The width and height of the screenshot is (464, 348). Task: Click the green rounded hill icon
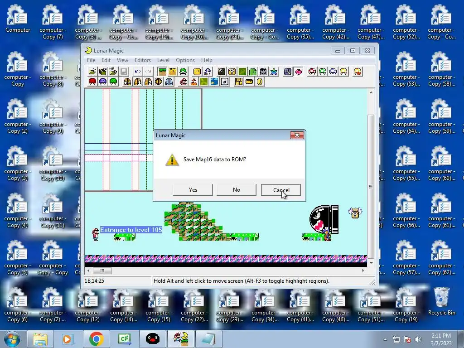click(x=253, y=72)
